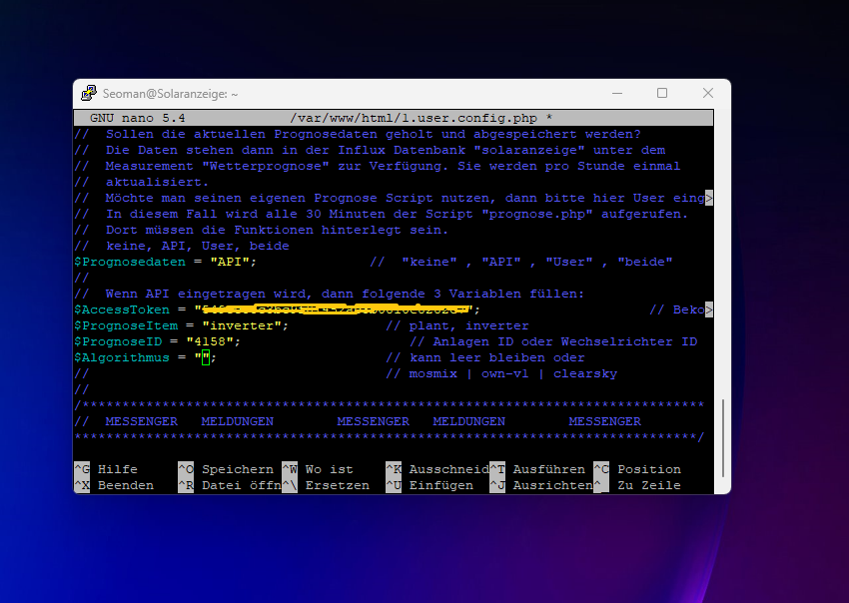The width and height of the screenshot is (849, 603).
Task: Minimize the Seoman@Solaranzeige terminal window
Action: tap(616, 93)
